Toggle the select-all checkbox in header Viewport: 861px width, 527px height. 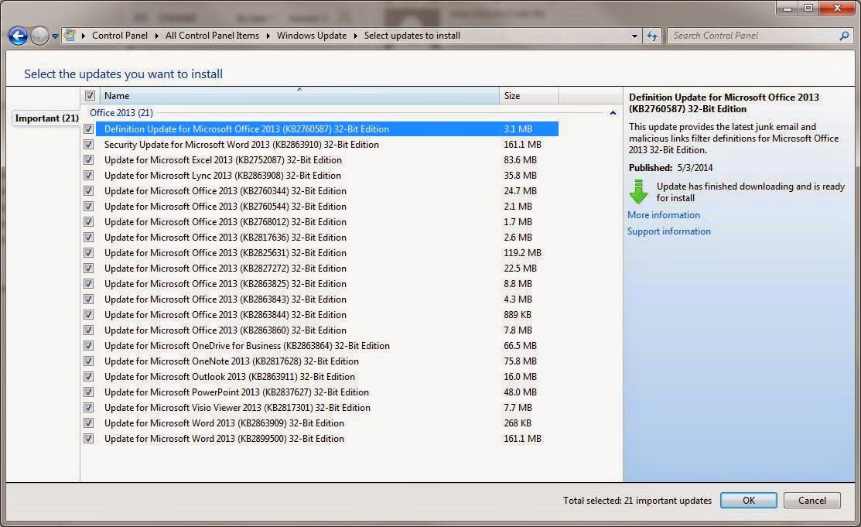click(90, 96)
